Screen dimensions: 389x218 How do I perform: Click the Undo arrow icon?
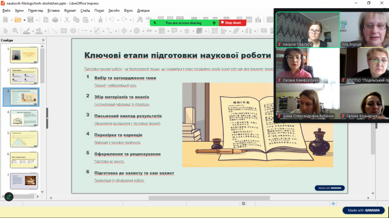tap(111, 20)
